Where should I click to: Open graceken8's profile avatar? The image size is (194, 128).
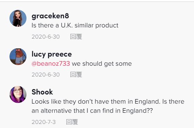[x=18, y=18]
